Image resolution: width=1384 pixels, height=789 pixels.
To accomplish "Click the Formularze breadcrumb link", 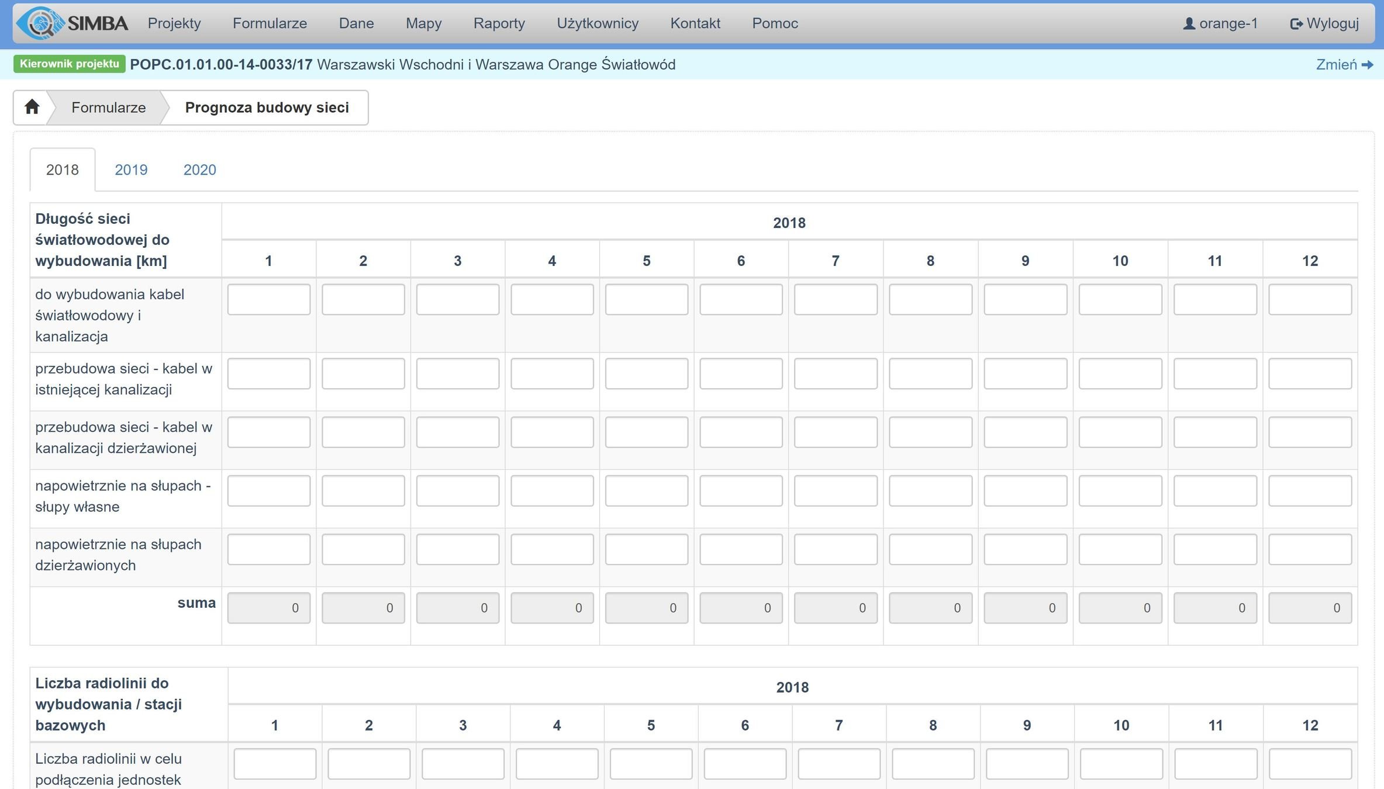I will (108, 108).
